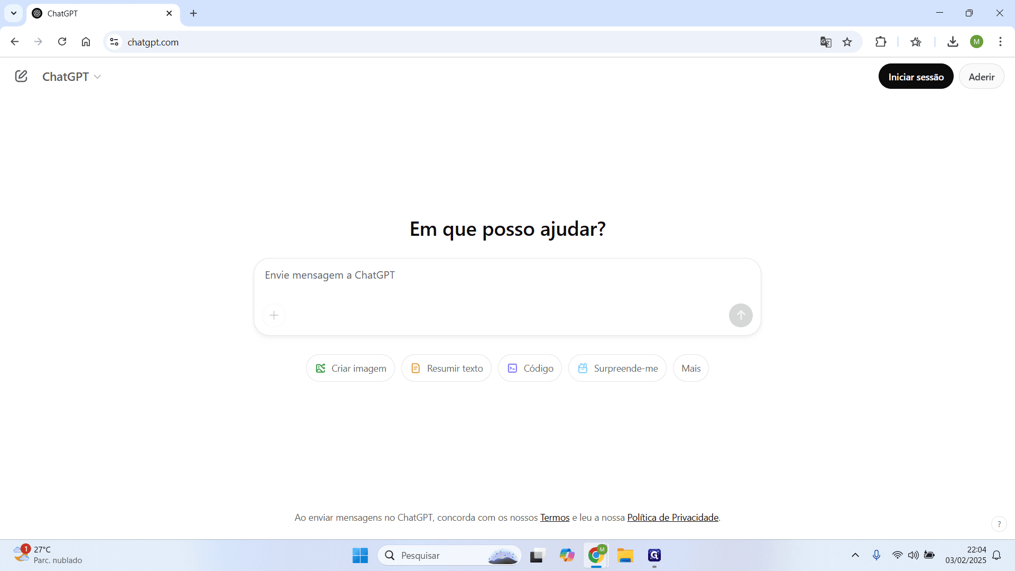Open the notifications bell icon
This screenshot has height=571, width=1015.
[x=996, y=556]
